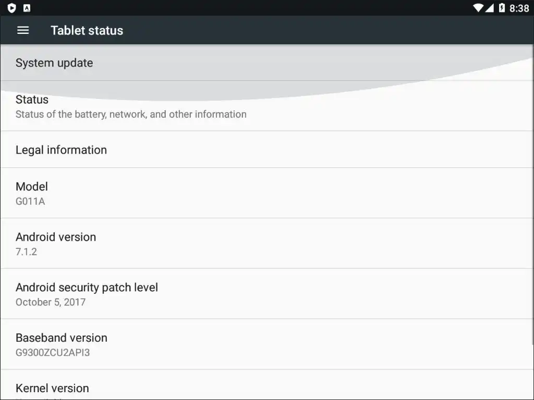Select the Kernel version entry
This screenshot has width=534, height=400.
52,388
